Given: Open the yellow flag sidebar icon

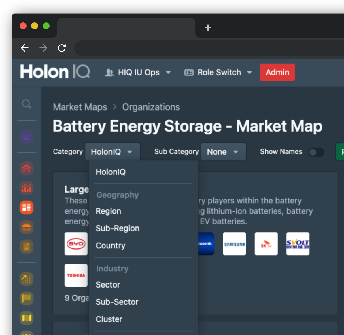Looking at the screenshot, I should [27, 298].
